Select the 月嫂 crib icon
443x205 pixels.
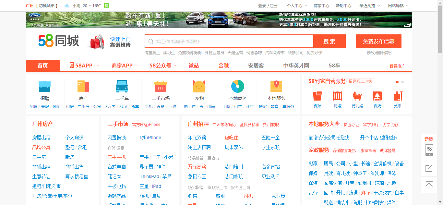coord(338,96)
